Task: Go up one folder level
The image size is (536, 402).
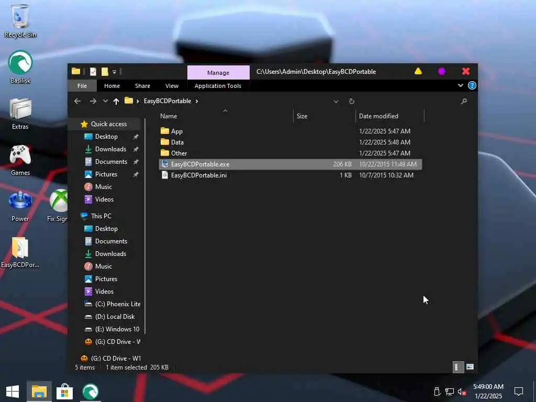Action: 116,101
